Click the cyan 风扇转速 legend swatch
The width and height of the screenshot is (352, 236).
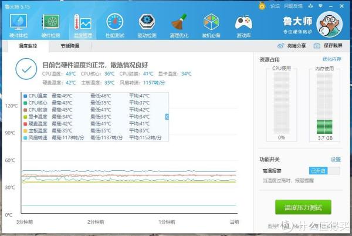pos(25,138)
